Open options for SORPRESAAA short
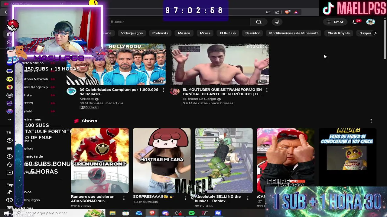 point(186,198)
